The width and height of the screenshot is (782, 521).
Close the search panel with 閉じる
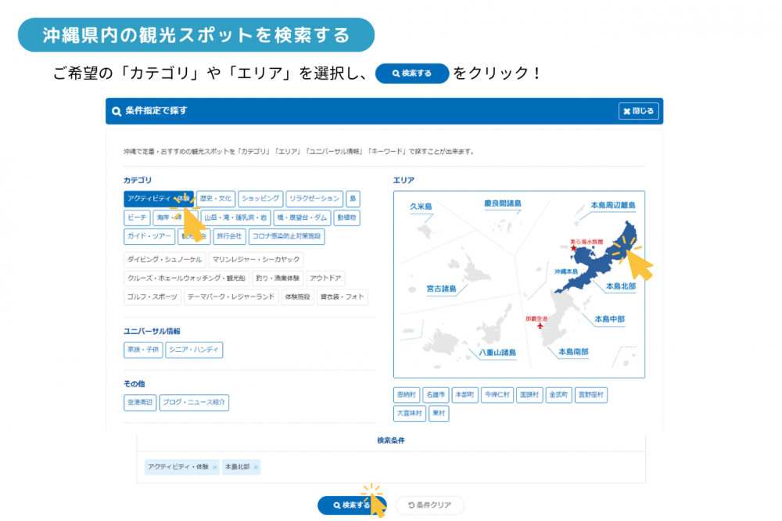coord(638,111)
